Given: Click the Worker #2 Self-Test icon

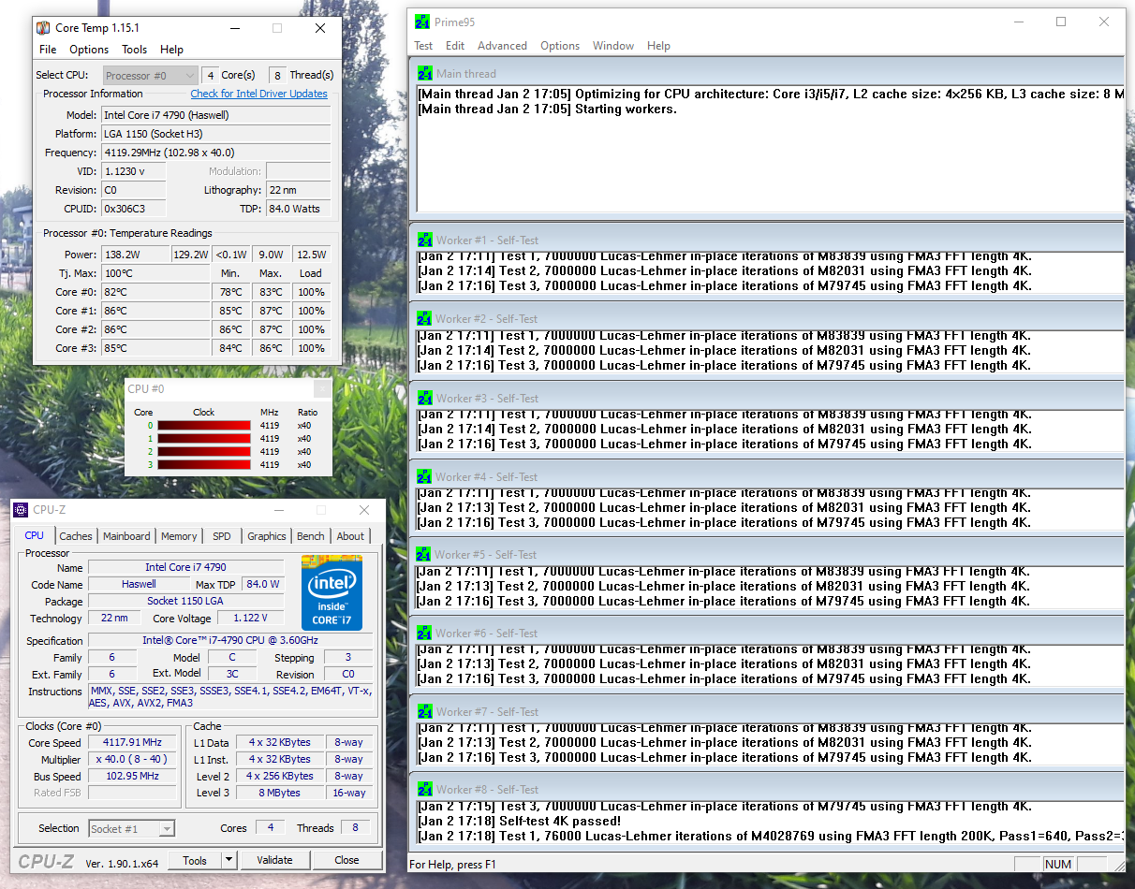Looking at the screenshot, I should tap(424, 318).
